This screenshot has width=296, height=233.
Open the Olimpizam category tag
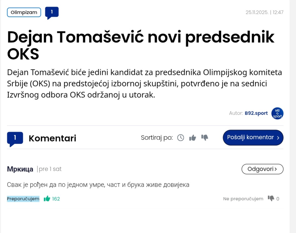24,12
